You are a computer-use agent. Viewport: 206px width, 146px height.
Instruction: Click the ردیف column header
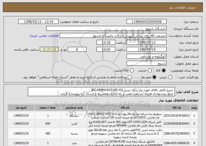[x=194, y=108]
